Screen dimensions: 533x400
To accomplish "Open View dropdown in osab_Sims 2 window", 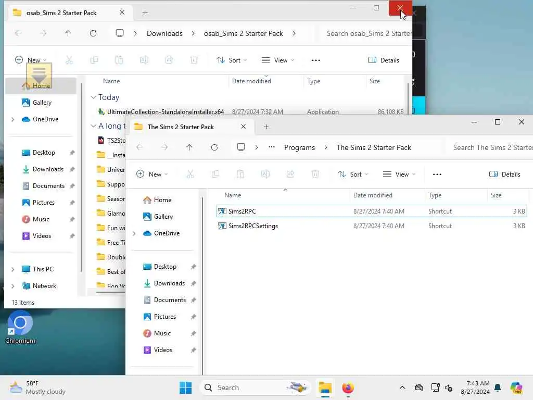I will pyautogui.click(x=278, y=60).
